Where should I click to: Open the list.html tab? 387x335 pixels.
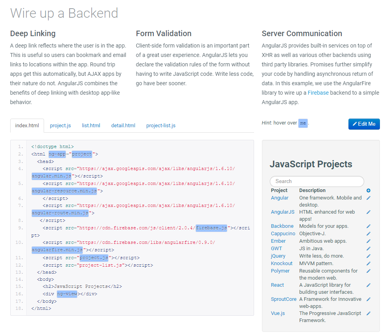point(91,125)
